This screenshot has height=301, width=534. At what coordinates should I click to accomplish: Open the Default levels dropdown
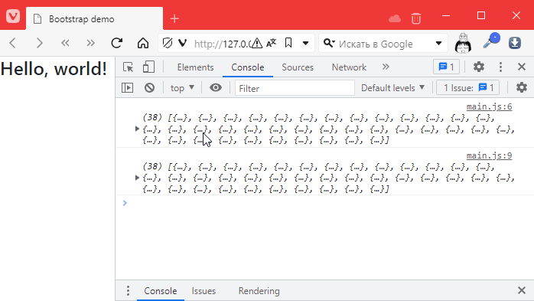pos(392,88)
